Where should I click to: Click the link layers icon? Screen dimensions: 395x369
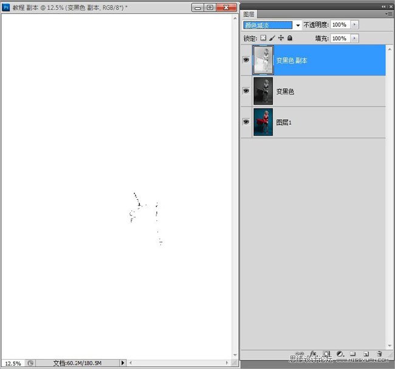pyautogui.click(x=300, y=354)
